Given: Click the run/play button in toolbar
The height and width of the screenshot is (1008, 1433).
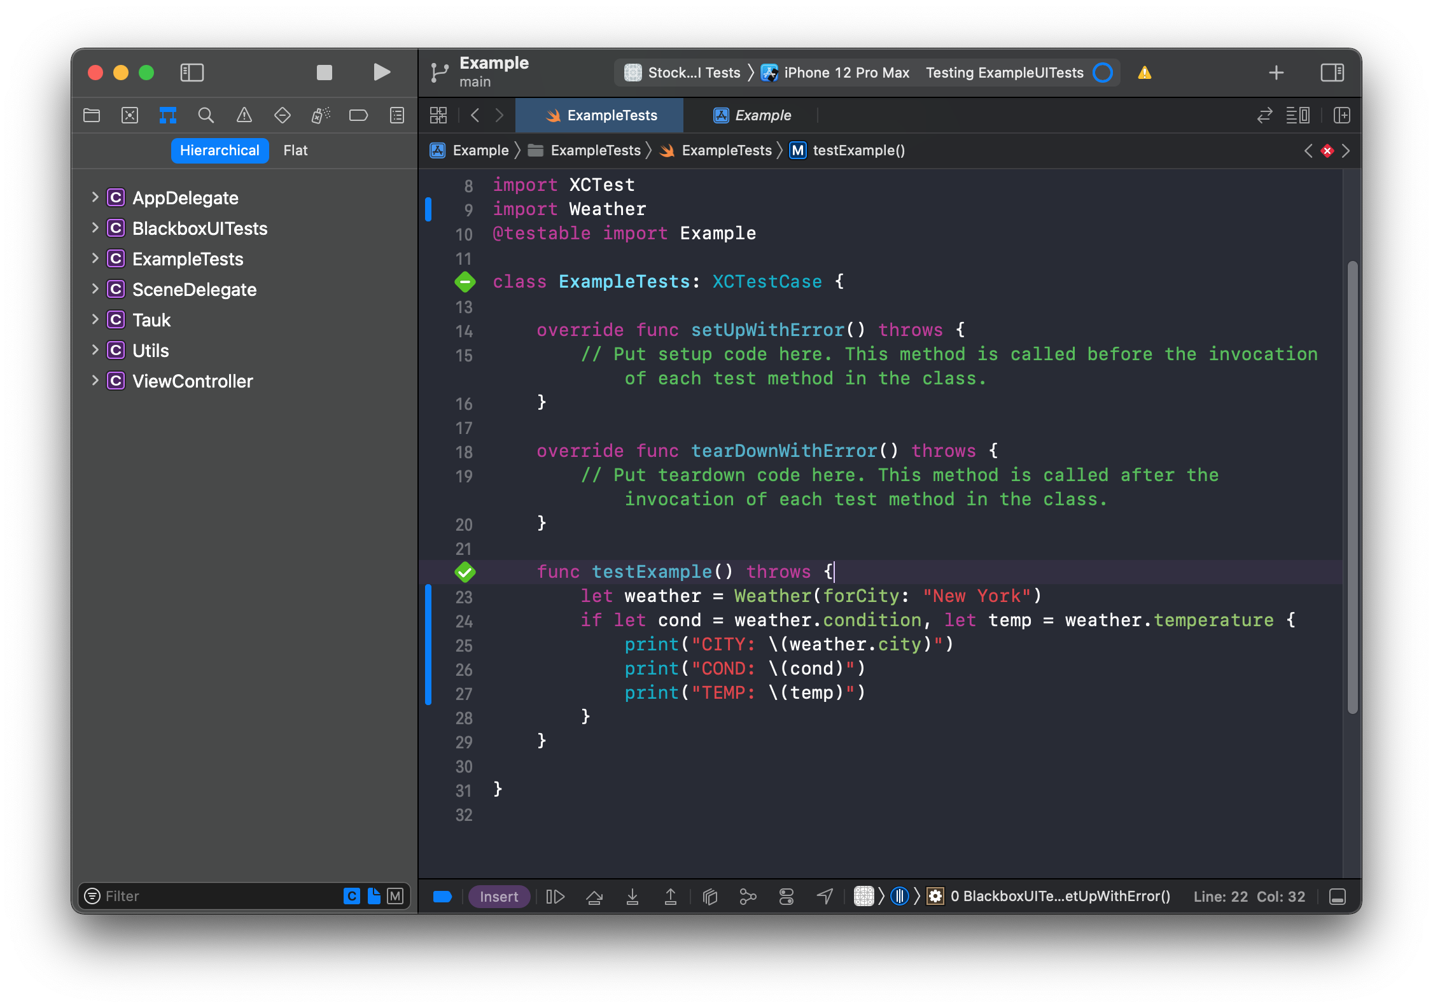Looking at the screenshot, I should click(x=381, y=73).
